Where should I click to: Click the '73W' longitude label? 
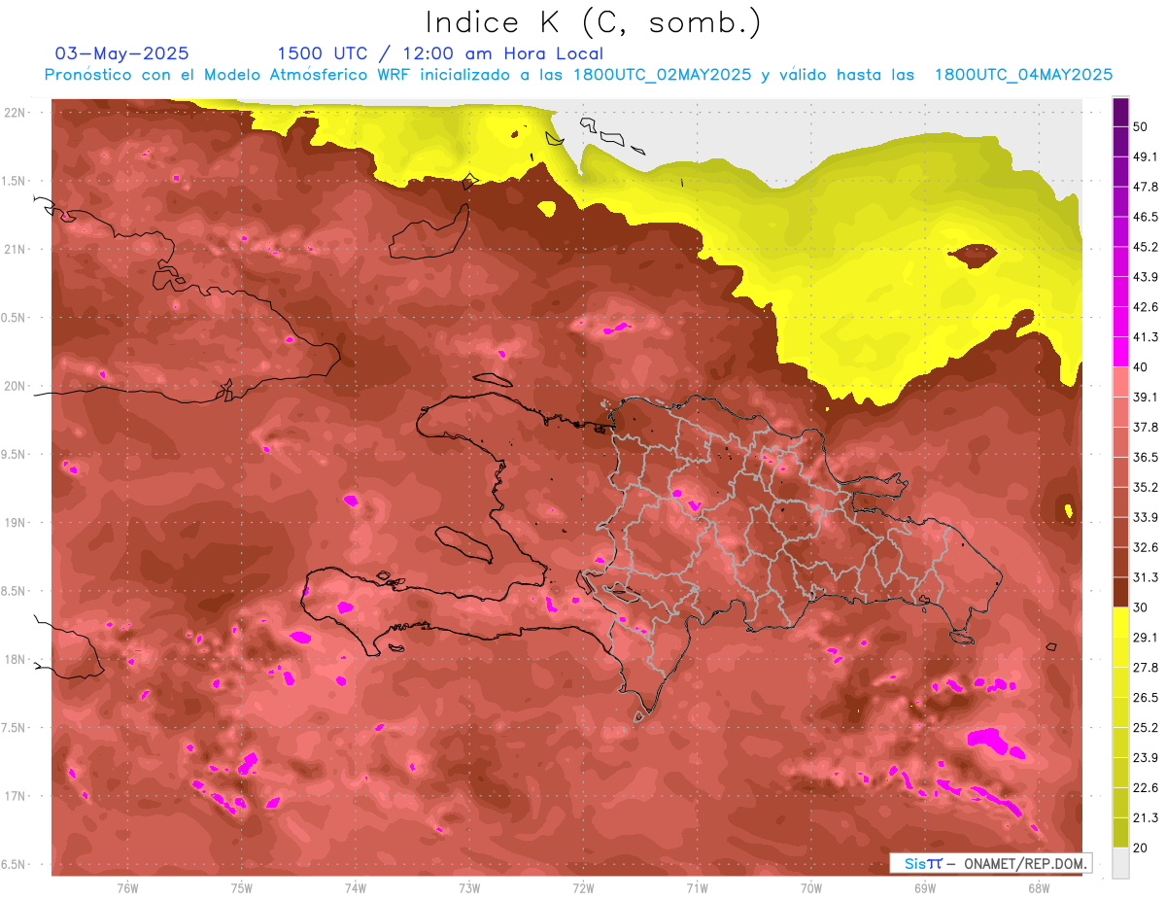pyautogui.click(x=469, y=887)
